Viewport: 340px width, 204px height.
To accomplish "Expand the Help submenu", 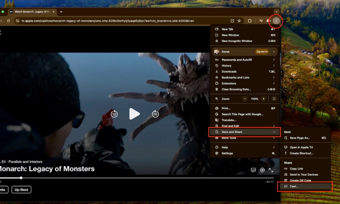I will pyautogui.click(x=245, y=147).
